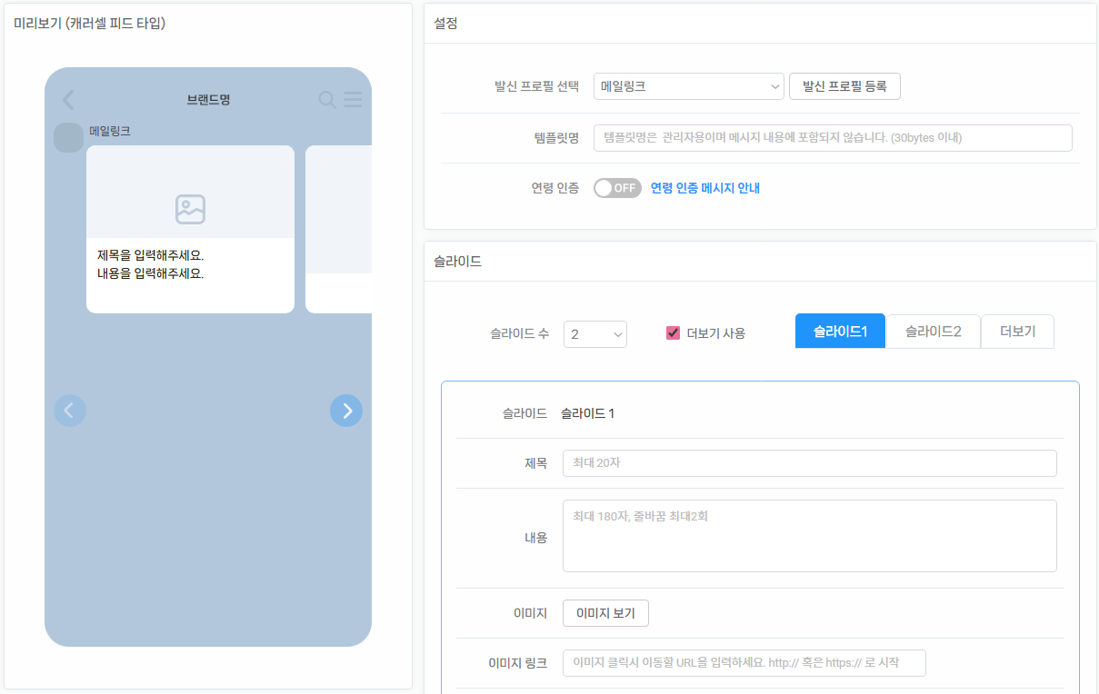
Task: Open the hamburger menu icon in preview
Action: tap(353, 100)
